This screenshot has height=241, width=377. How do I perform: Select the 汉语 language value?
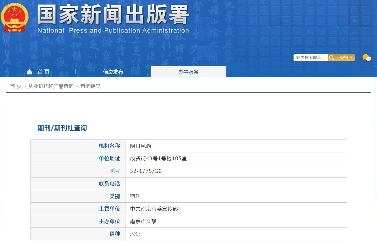(135, 234)
